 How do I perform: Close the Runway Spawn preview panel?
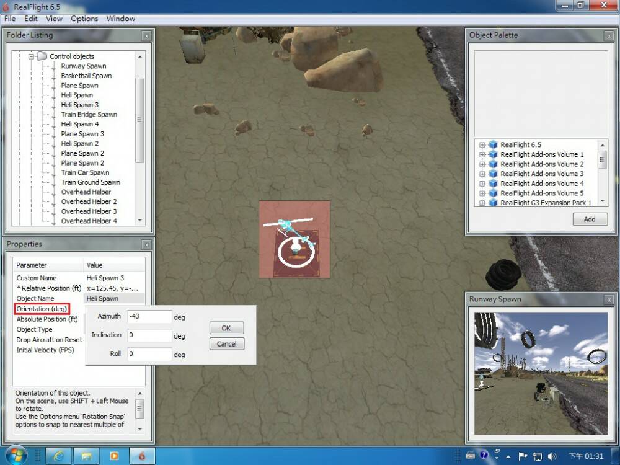tap(609, 299)
